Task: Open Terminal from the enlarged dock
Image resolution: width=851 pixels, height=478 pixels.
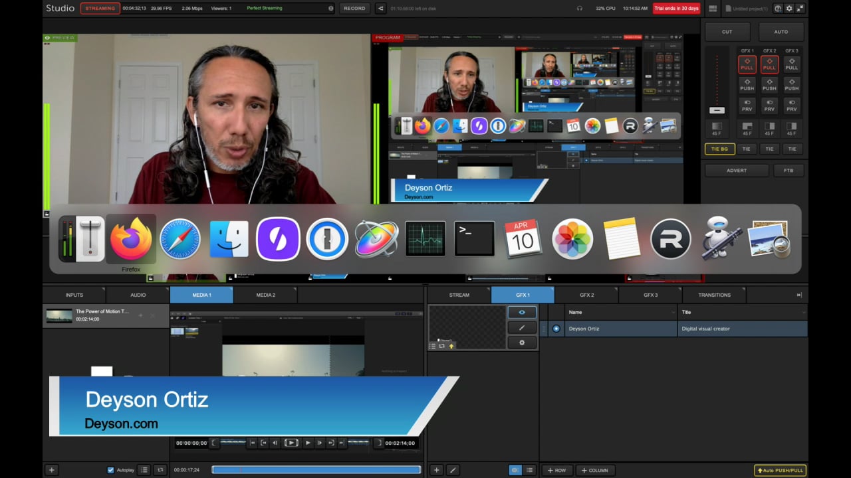Action: pyautogui.click(x=475, y=239)
